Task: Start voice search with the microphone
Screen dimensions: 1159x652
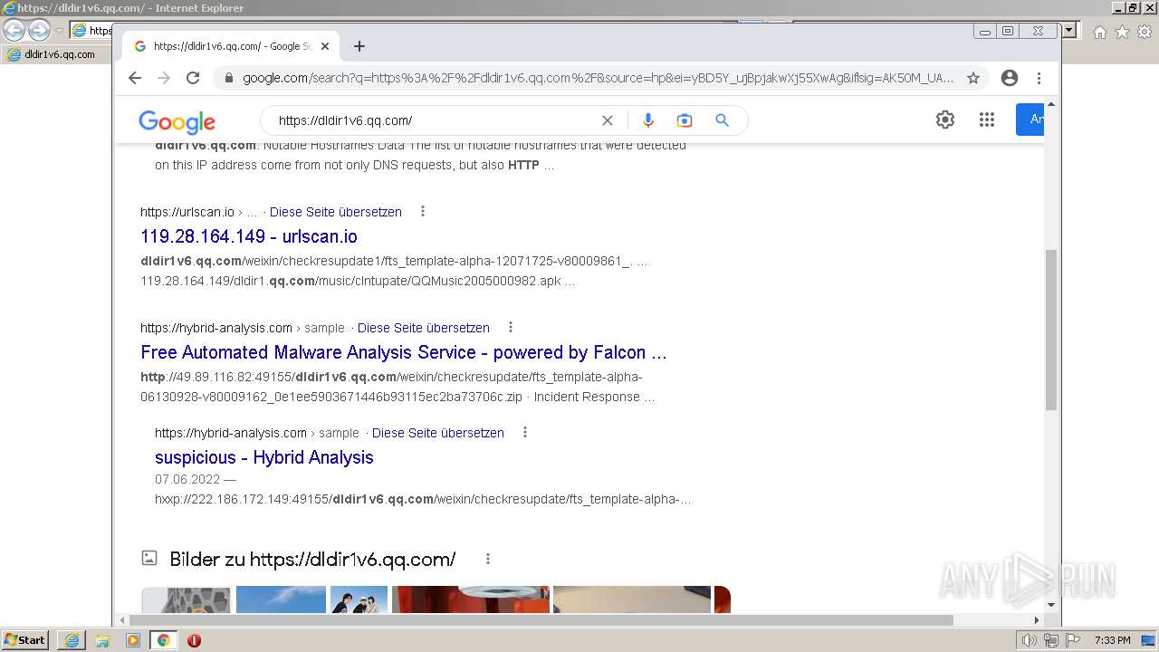Action: [648, 120]
